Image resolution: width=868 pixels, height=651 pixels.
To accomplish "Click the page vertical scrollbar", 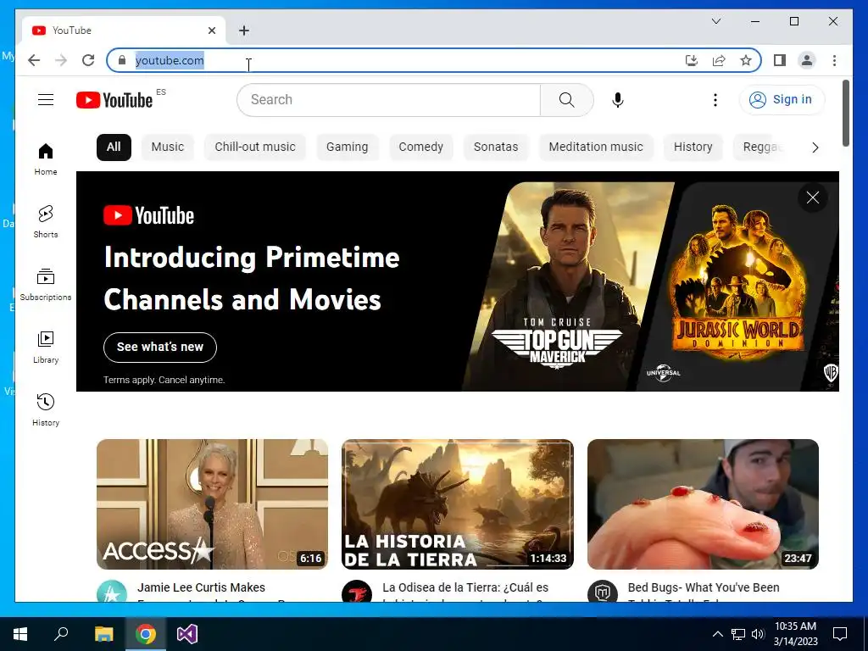I will (x=845, y=114).
